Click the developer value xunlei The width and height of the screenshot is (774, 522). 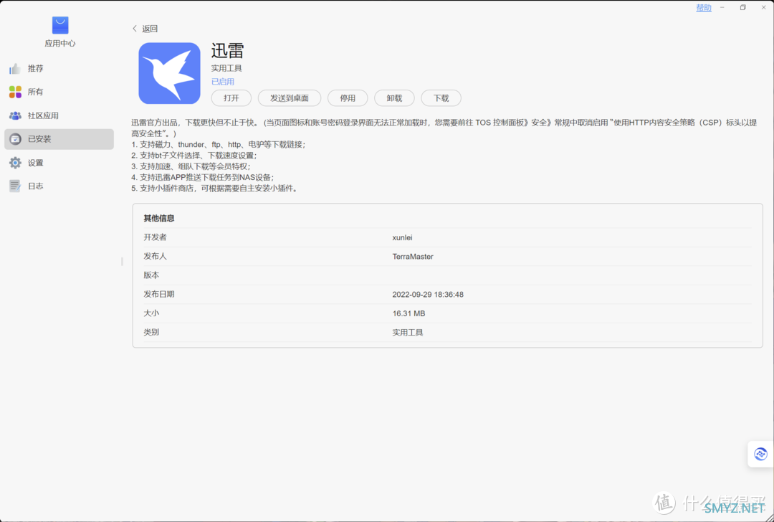click(402, 237)
